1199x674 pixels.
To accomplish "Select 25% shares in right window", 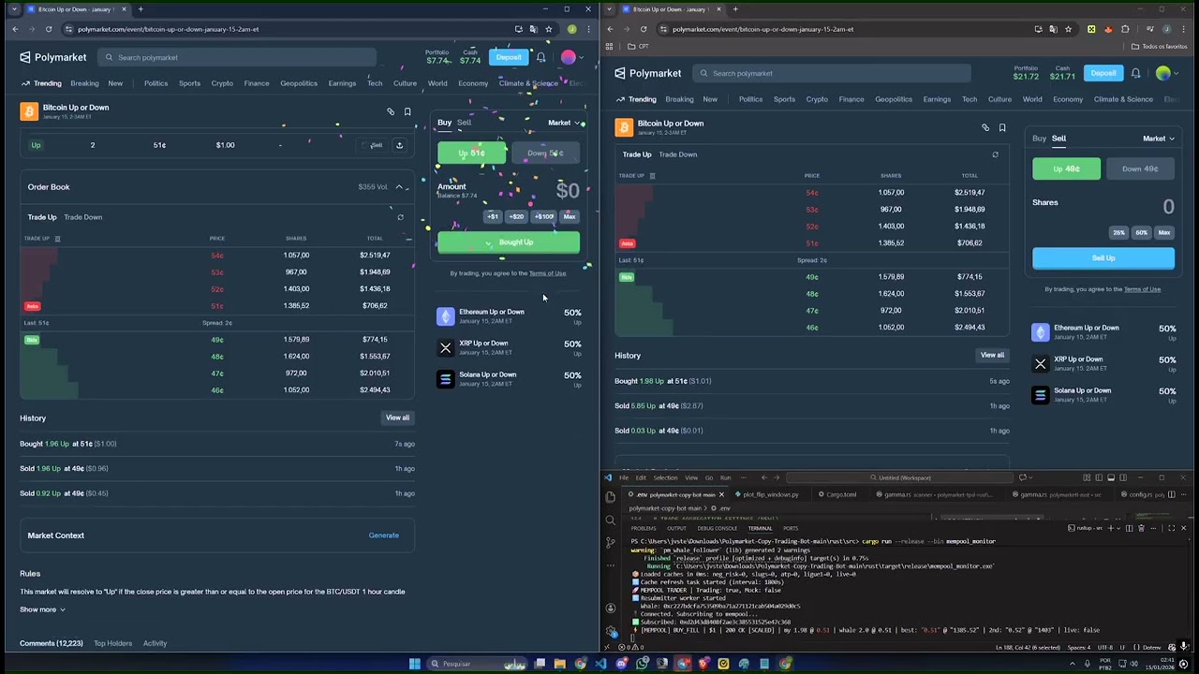I will pos(1118,232).
